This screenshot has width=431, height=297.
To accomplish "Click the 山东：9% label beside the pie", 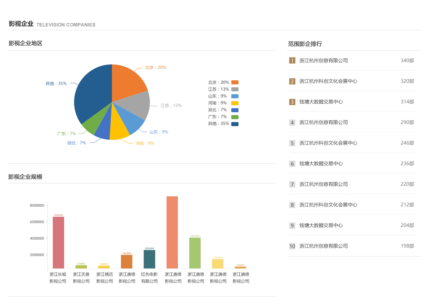I will (x=159, y=132).
